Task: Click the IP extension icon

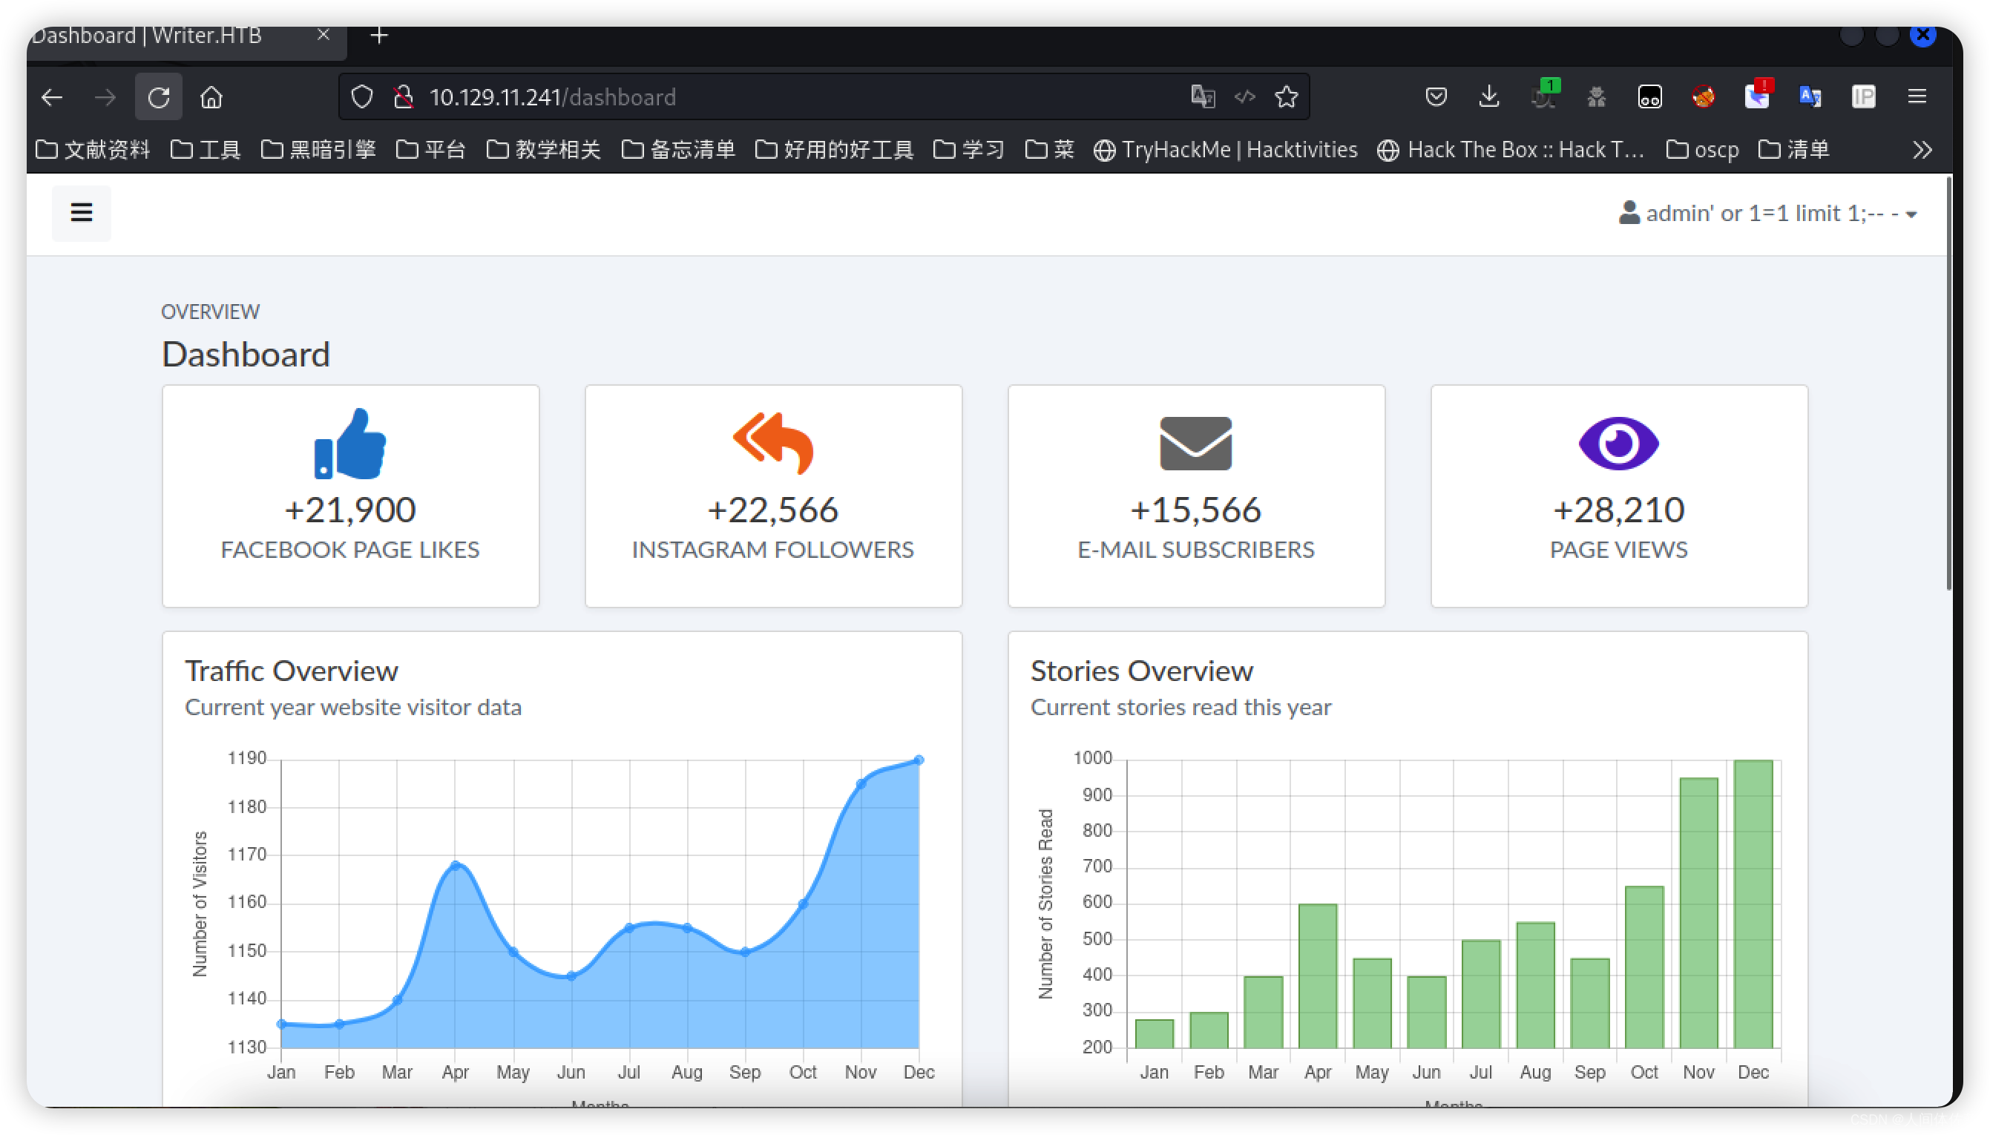Action: [1863, 97]
